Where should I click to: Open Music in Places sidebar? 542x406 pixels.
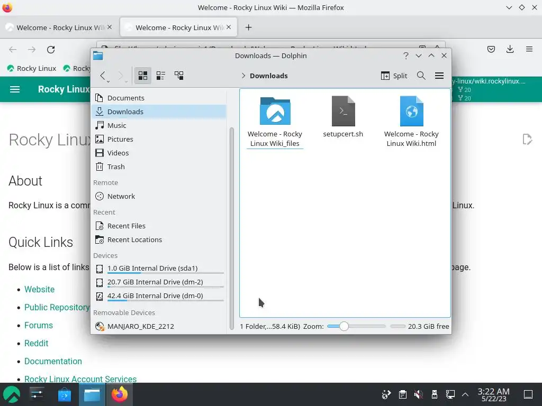click(159, 125)
